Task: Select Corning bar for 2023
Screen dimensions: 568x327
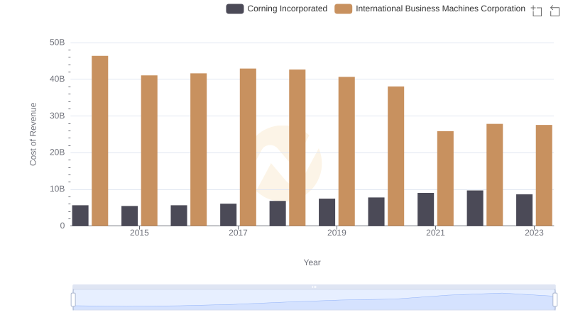Action: (x=524, y=210)
